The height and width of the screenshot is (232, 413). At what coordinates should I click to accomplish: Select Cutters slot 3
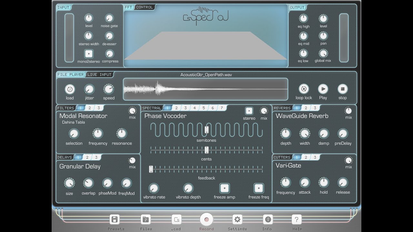point(315,157)
